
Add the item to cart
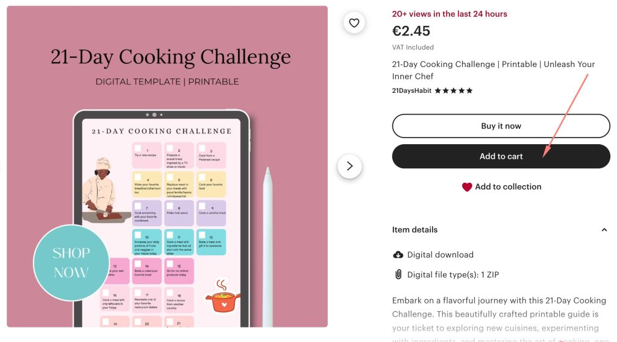point(501,156)
